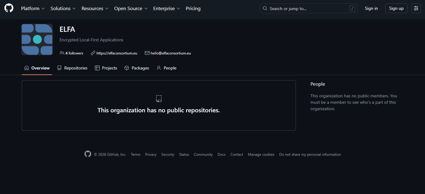425x194 pixels.
Task: Open the appearance settings icon button
Action: pos(416,8)
